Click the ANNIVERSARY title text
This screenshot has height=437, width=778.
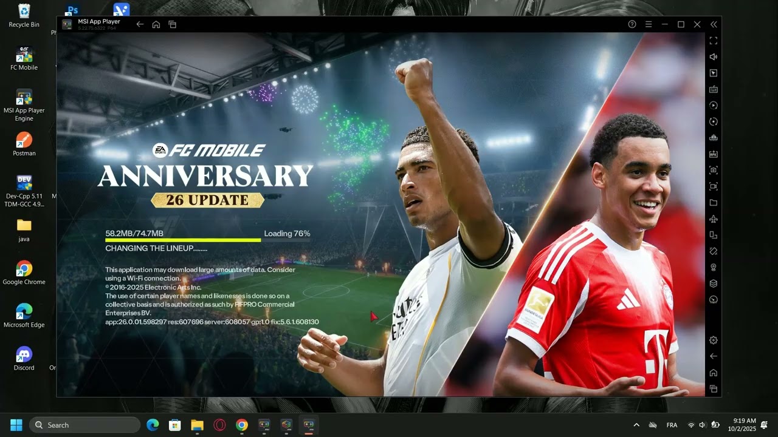tap(205, 176)
